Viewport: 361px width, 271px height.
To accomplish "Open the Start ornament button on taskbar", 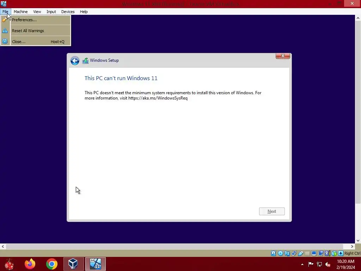I will pyautogui.click(x=10, y=264).
